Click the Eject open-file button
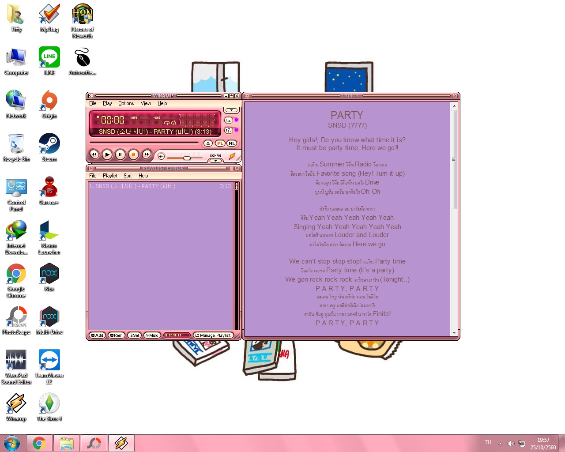The width and height of the screenshot is (565, 452). pos(208,143)
